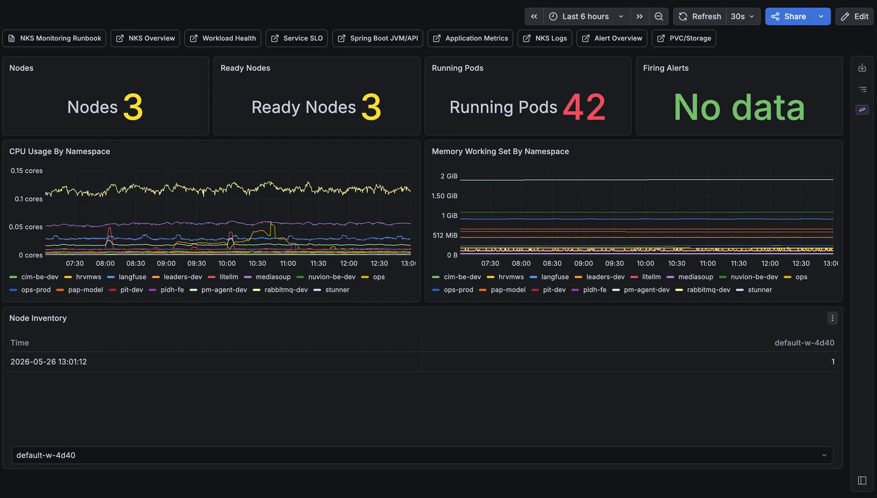The width and height of the screenshot is (877, 498).
Task: Sort table by the Time column header
Action: [20, 343]
